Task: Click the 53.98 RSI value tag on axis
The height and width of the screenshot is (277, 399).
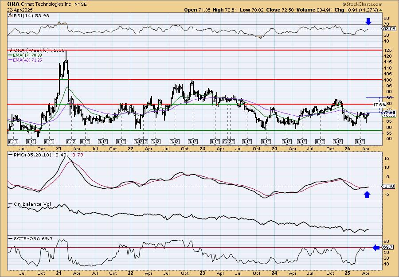Action: [x=389, y=28]
